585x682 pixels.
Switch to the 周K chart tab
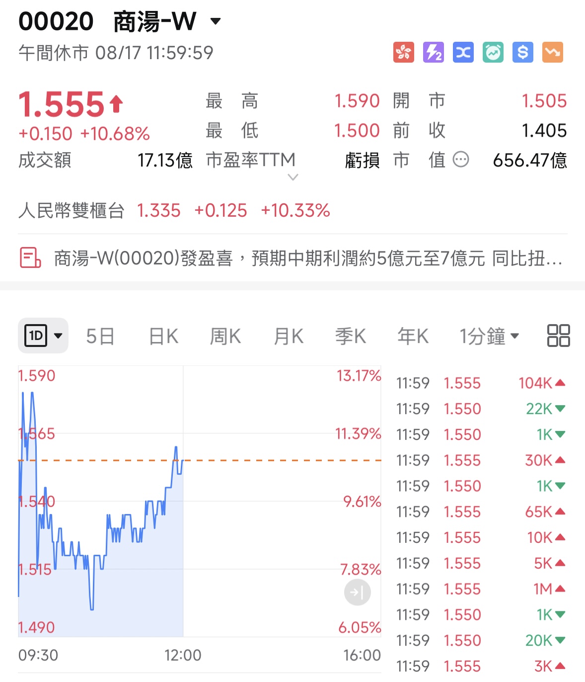click(x=225, y=337)
